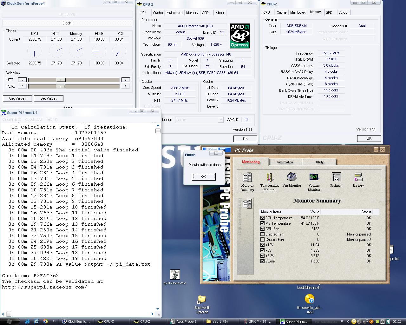
Task: Close the Finish dialog with X
Action: [x=216, y=153]
